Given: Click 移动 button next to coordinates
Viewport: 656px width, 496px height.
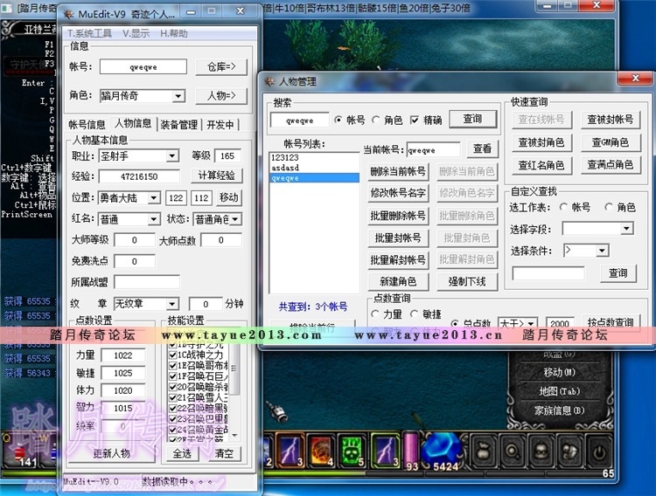Looking at the screenshot, I should click(x=228, y=197).
